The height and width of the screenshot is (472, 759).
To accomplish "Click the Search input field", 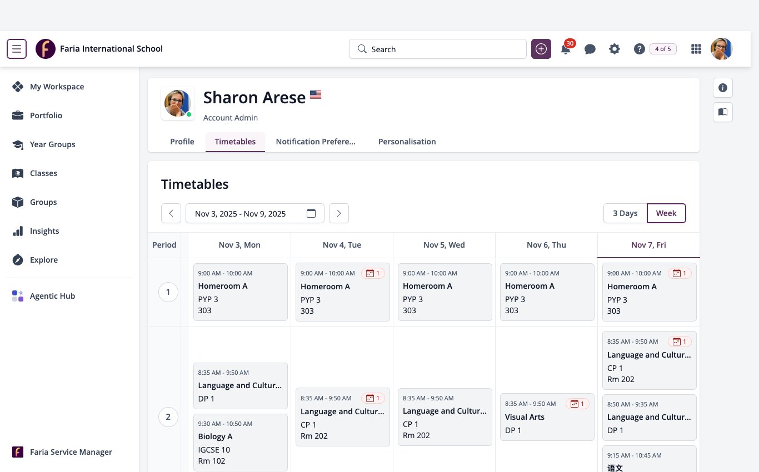I will pyautogui.click(x=438, y=49).
